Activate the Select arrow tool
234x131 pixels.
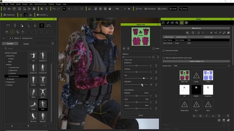64,9
